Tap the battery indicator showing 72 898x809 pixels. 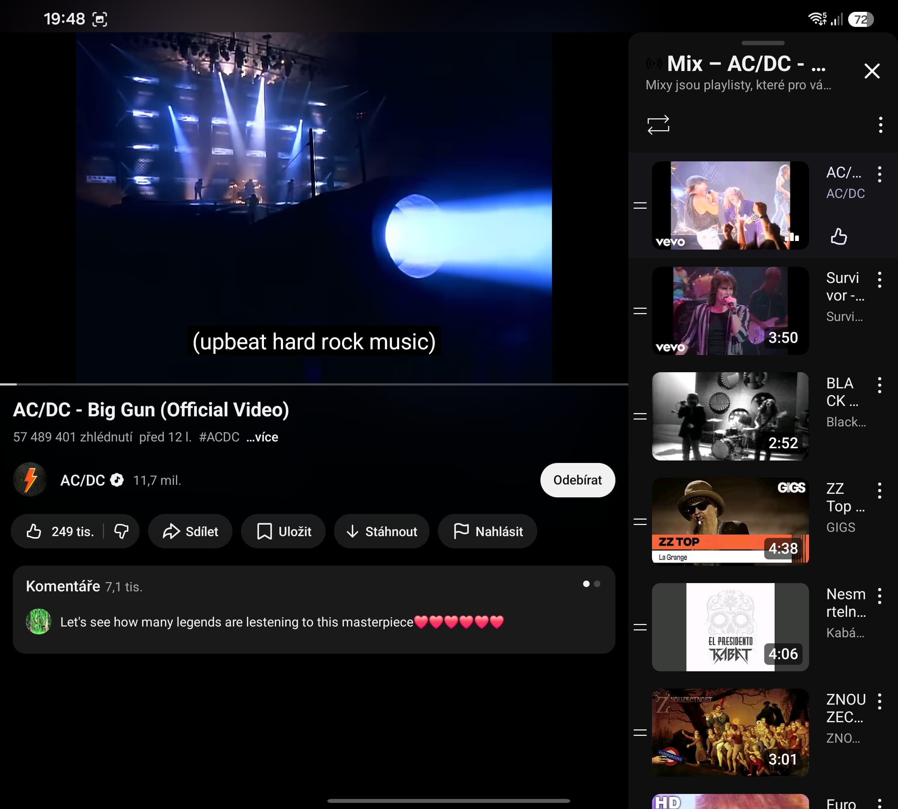pyautogui.click(x=861, y=19)
